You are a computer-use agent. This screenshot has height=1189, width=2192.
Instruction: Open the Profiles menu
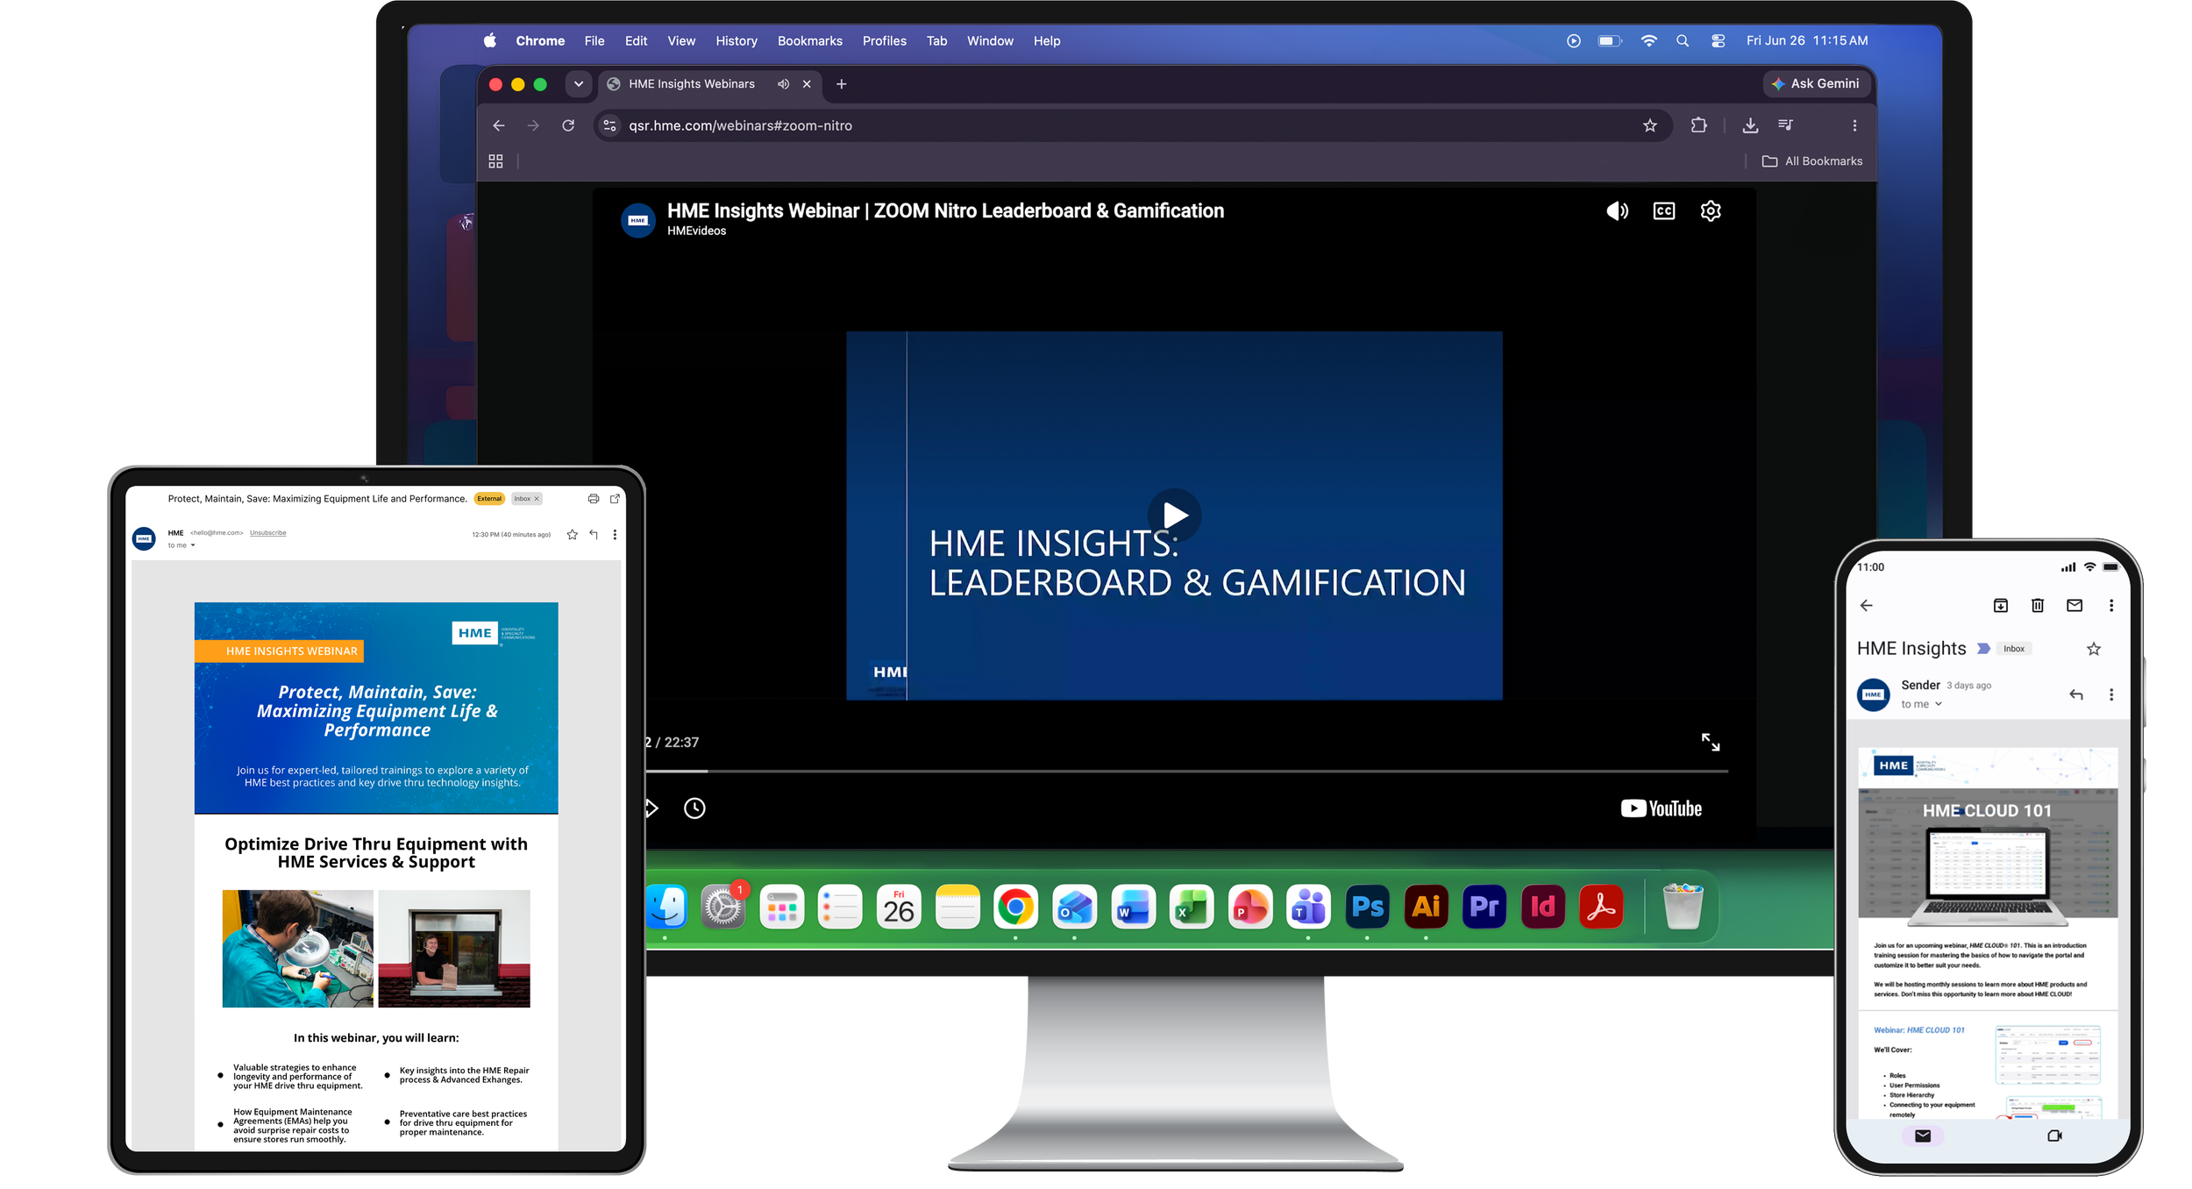(x=885, y=41)
